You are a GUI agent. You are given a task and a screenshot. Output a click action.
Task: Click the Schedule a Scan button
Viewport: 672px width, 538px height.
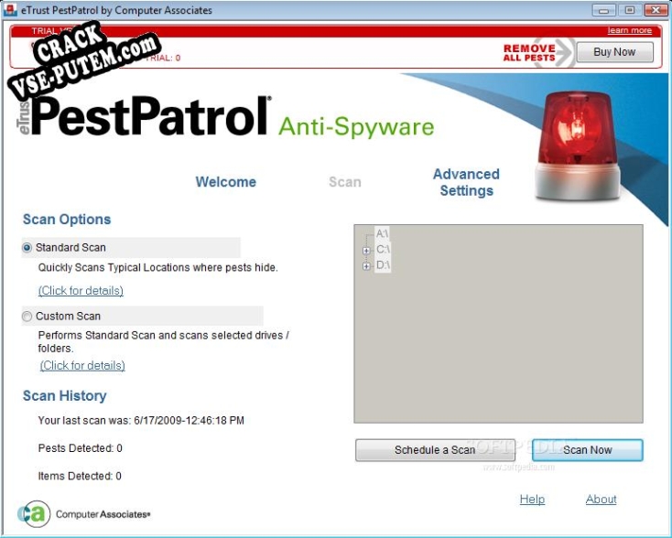click(x=435, y=450)
